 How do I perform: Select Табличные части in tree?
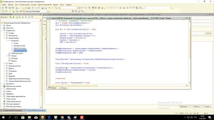17,53
